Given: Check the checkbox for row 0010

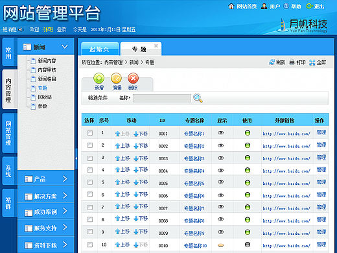Looking at the screenshot, I should click(x=90, y=245).
